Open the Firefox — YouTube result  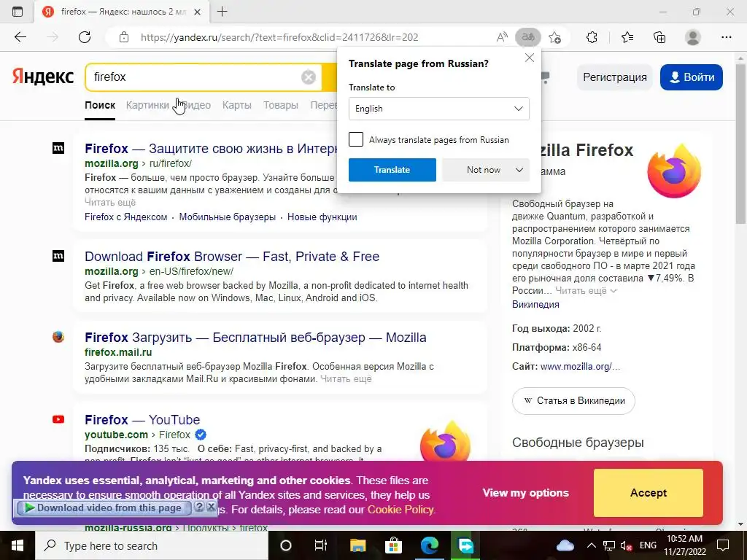[x=142, y=419]
